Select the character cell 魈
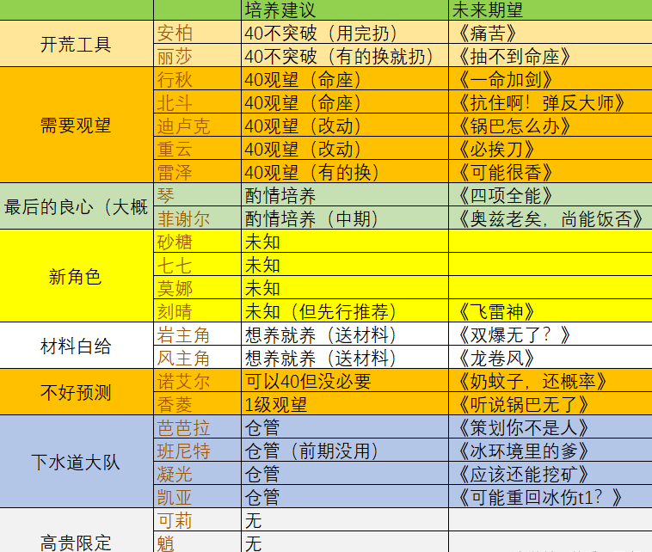The width and height of the screenshot is (652, 552). point(198,542)
